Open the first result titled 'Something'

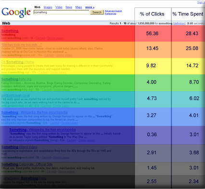(10, 31)
